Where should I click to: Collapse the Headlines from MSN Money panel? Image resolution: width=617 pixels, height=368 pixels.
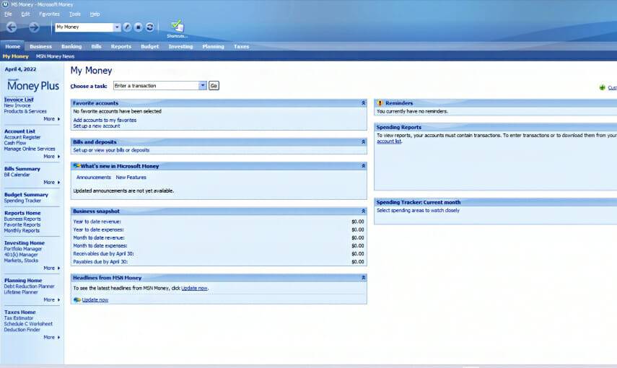(363, 278)
